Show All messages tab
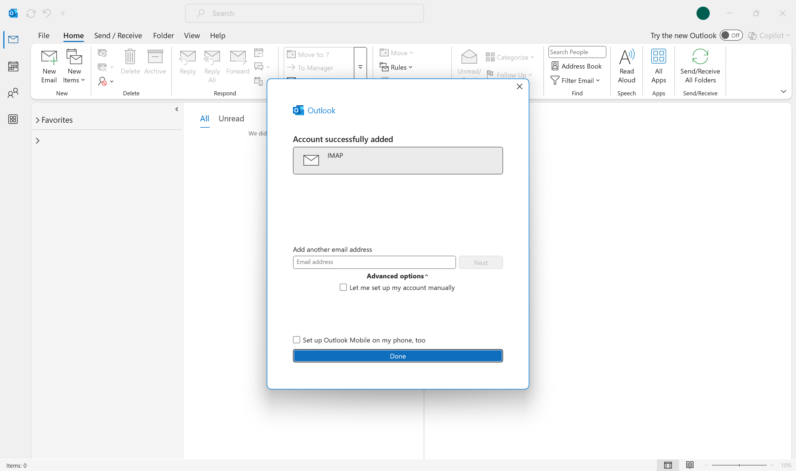 coord(205,119)
